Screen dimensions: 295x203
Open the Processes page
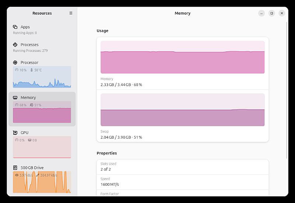coord(42,47)
